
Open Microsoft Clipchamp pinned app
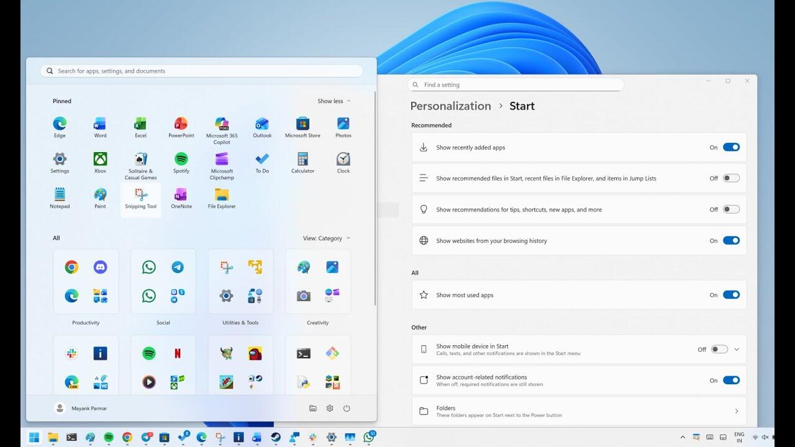tap(222, 163)
